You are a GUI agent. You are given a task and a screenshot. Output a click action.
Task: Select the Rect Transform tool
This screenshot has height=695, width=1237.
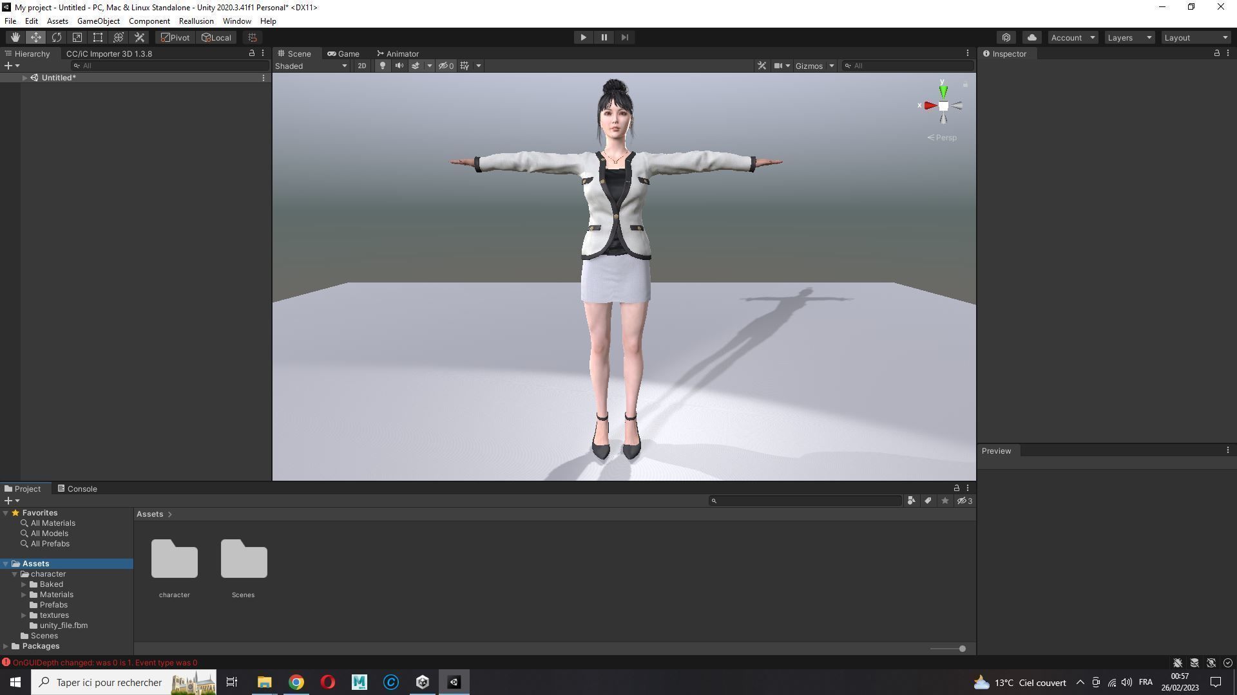click(98, 37)
